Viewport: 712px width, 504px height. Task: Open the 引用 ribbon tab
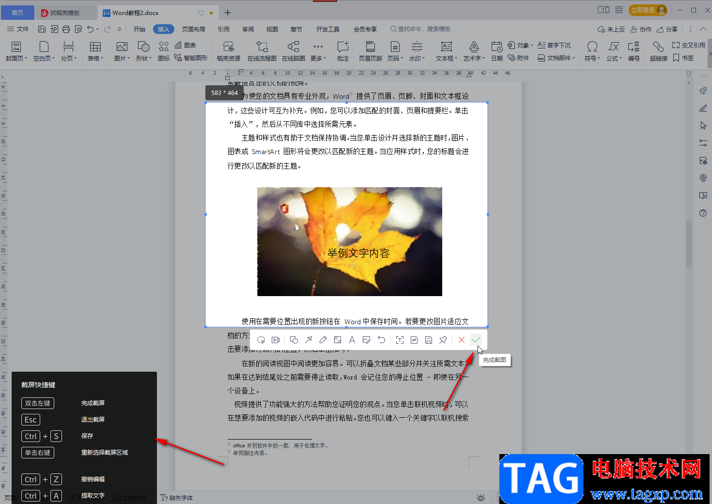(x=224, y=29)
